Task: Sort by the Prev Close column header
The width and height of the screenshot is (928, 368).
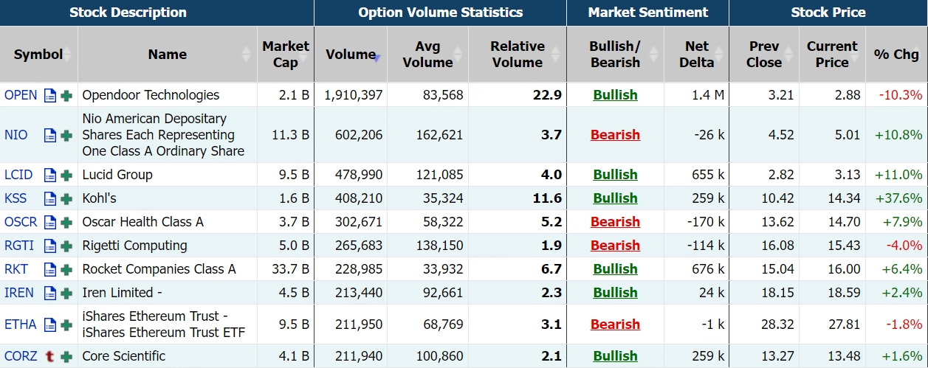Action: tap(764, 55)
